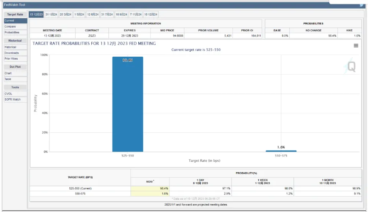
Task: Click the Twitter bird icon
Action: click(x=361, y=5)
